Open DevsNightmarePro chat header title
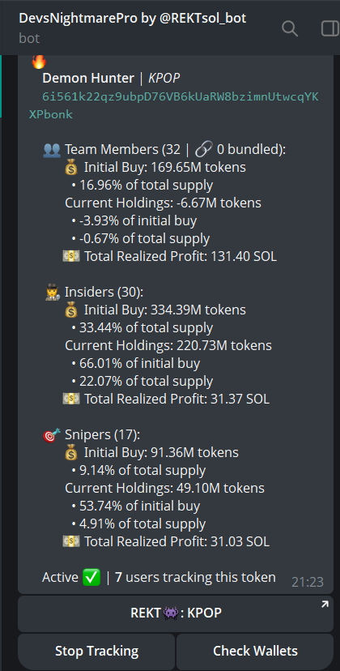 click(x=133, y=18)
